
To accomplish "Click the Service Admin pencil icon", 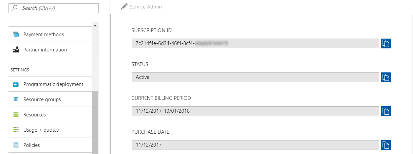I will coord(124,6).
